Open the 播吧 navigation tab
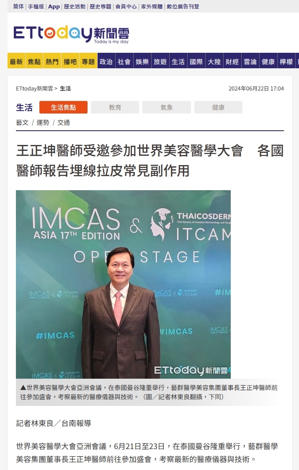Screen dimensions: 299x470 tap(70, 62)
